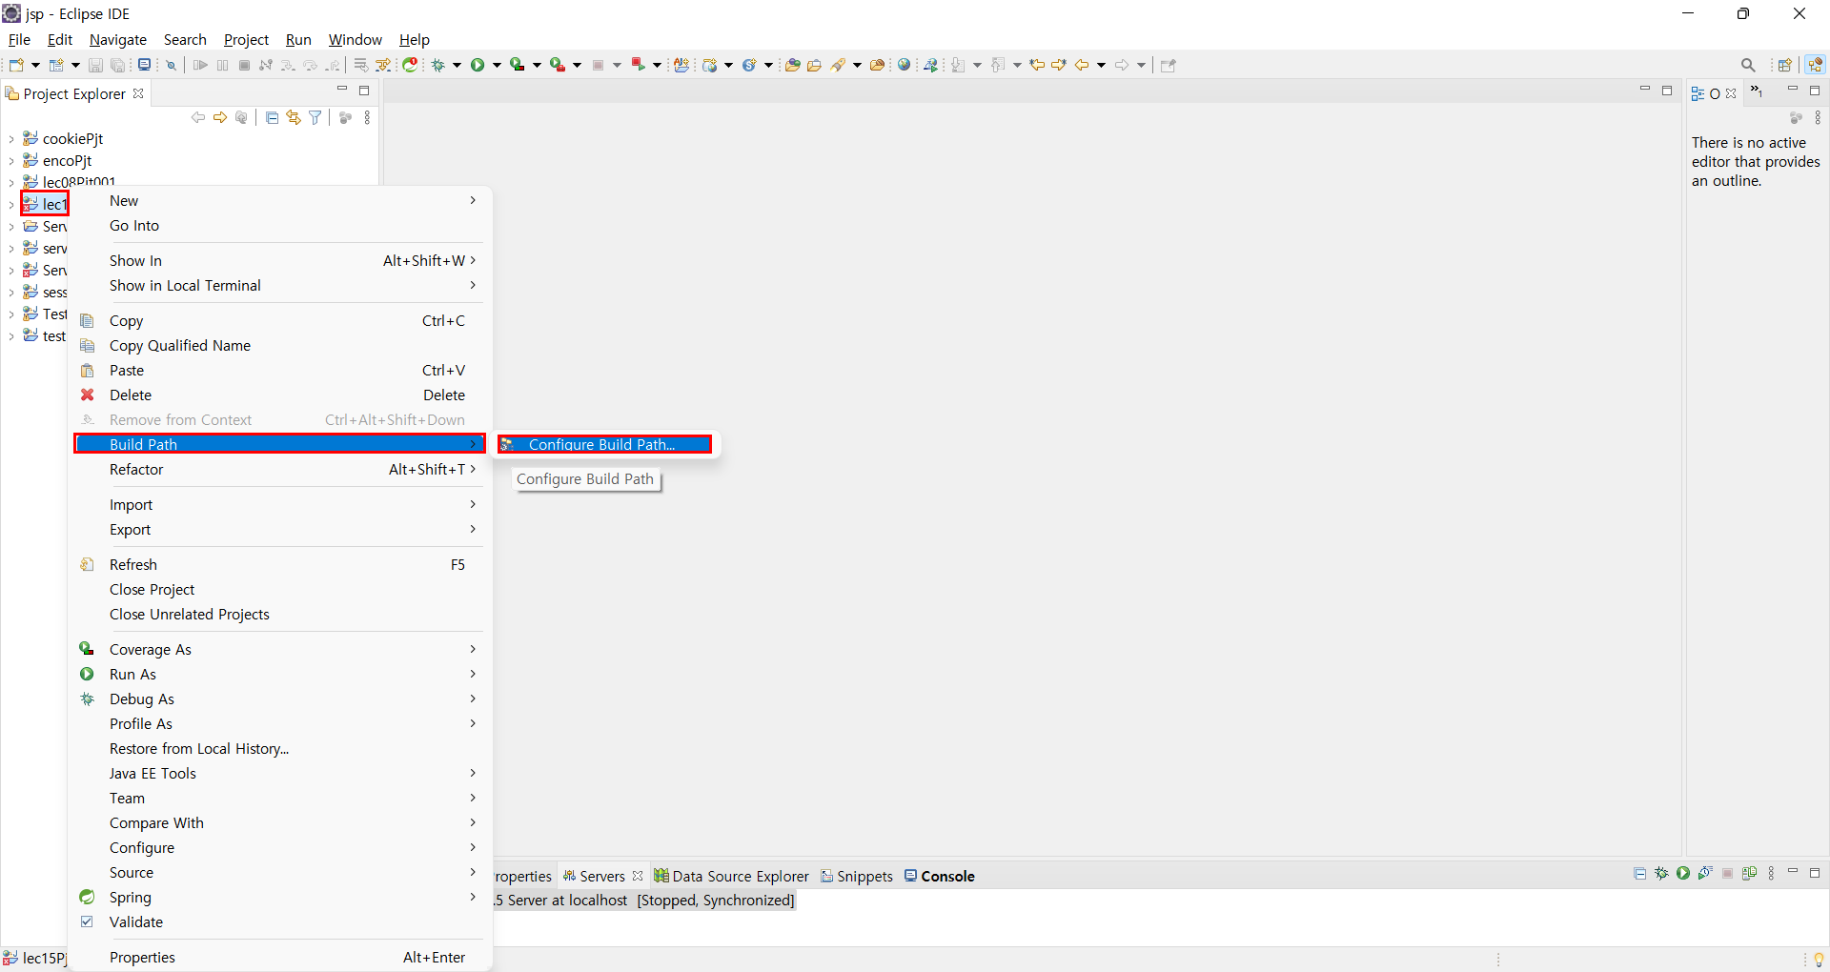Switch to the Console tab
The width and height of the screenshot is (1830, 972).
click(x=940, y=876)
